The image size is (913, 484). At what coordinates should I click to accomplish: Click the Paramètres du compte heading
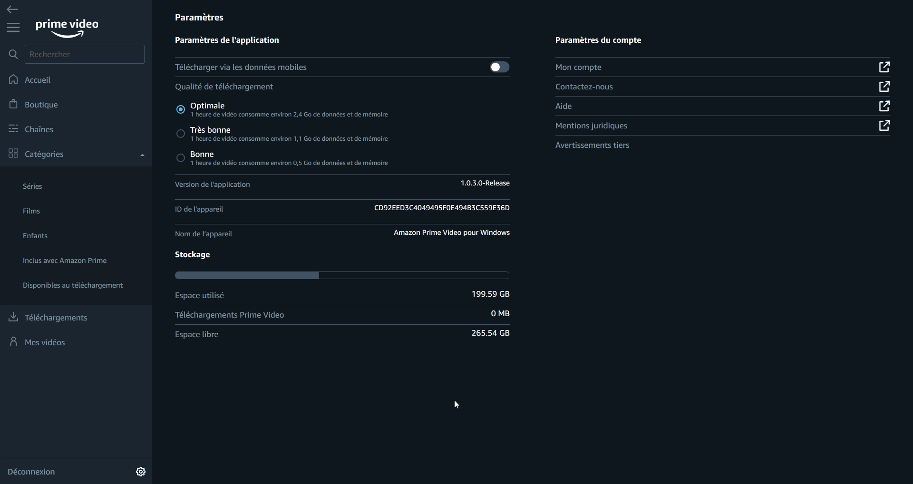(598, 40)
